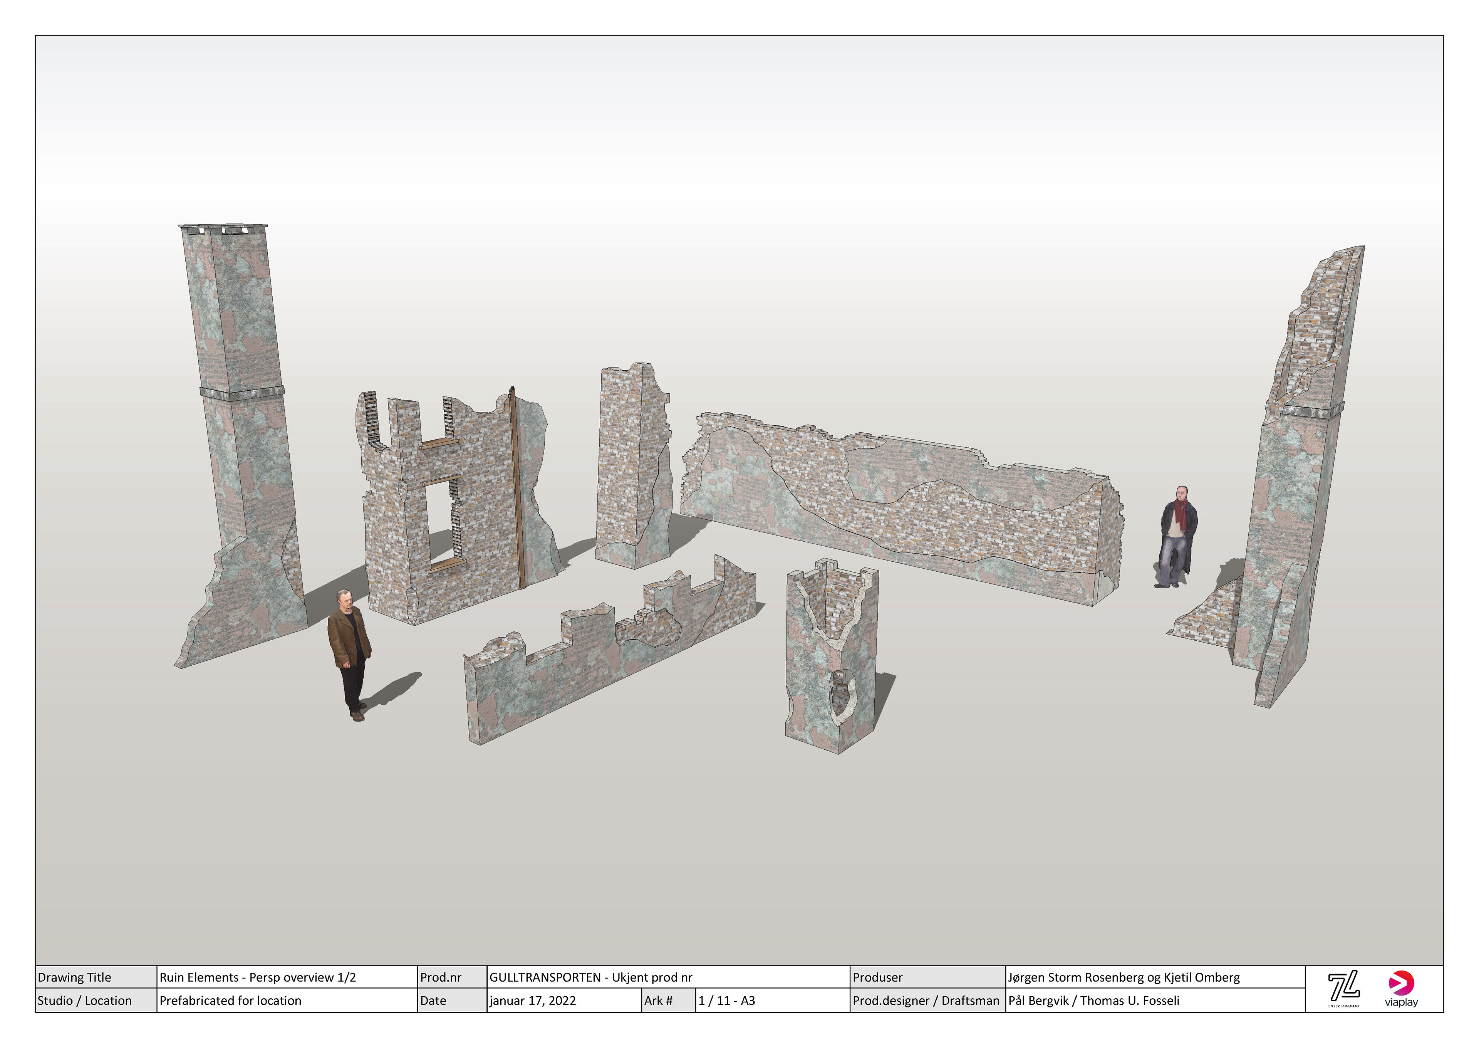Select the 'Prefabricated for location' field
1479x1046 pixels.
click(231, 1000)
